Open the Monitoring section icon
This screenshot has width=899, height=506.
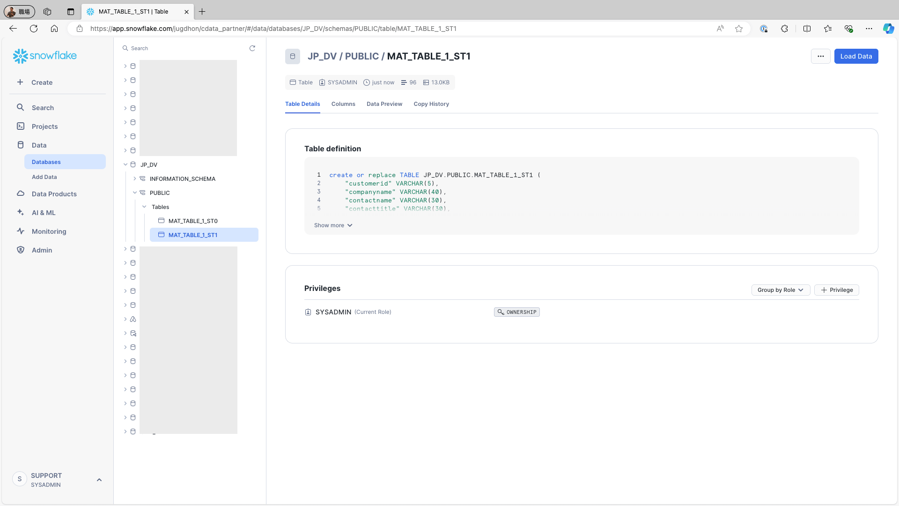[x=21, y=231]
